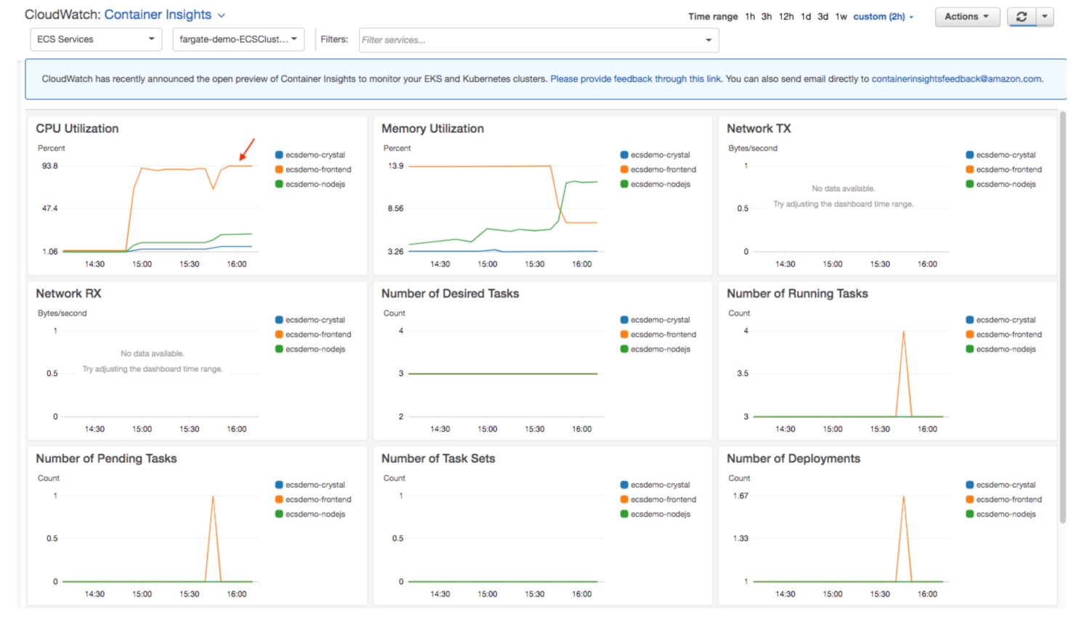Click the CPU Utilization widget title

click(x=77, y=129)
